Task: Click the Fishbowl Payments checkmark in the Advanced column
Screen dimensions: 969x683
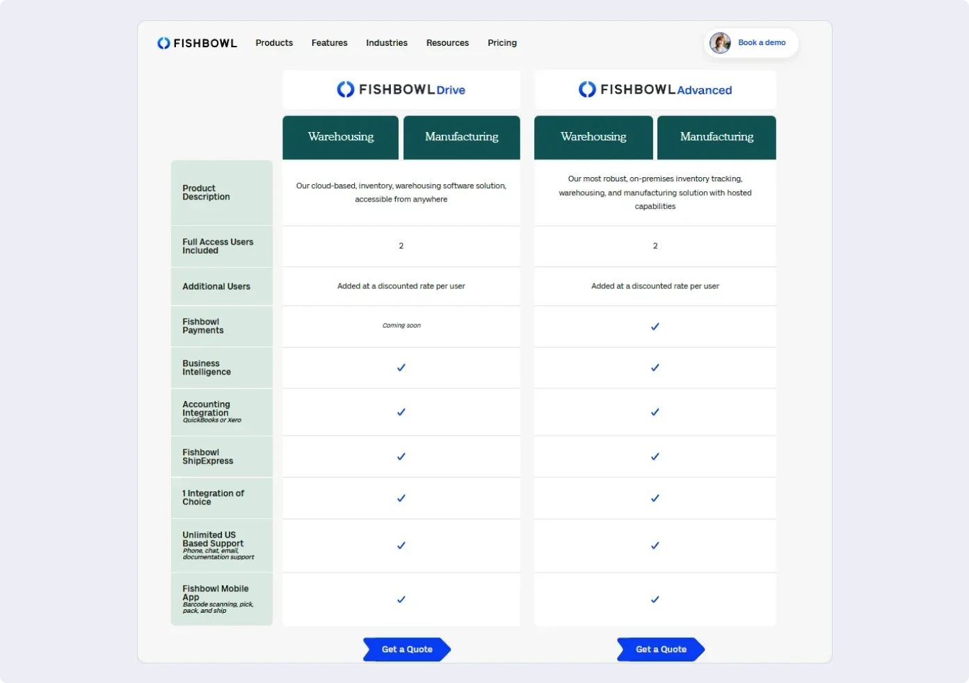Action: point(655,327)
